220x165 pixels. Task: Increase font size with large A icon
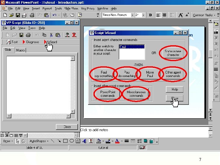[x=181, y=15]
